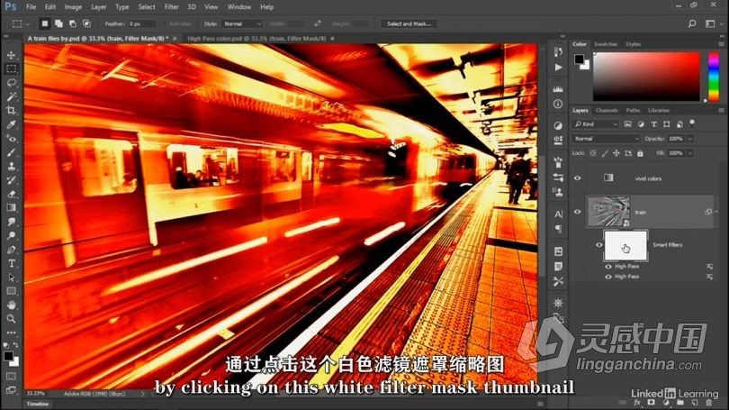This screenshot has width=729, height=410.
Task: Select the Crop tool
Action: click(x=11, y=110)
